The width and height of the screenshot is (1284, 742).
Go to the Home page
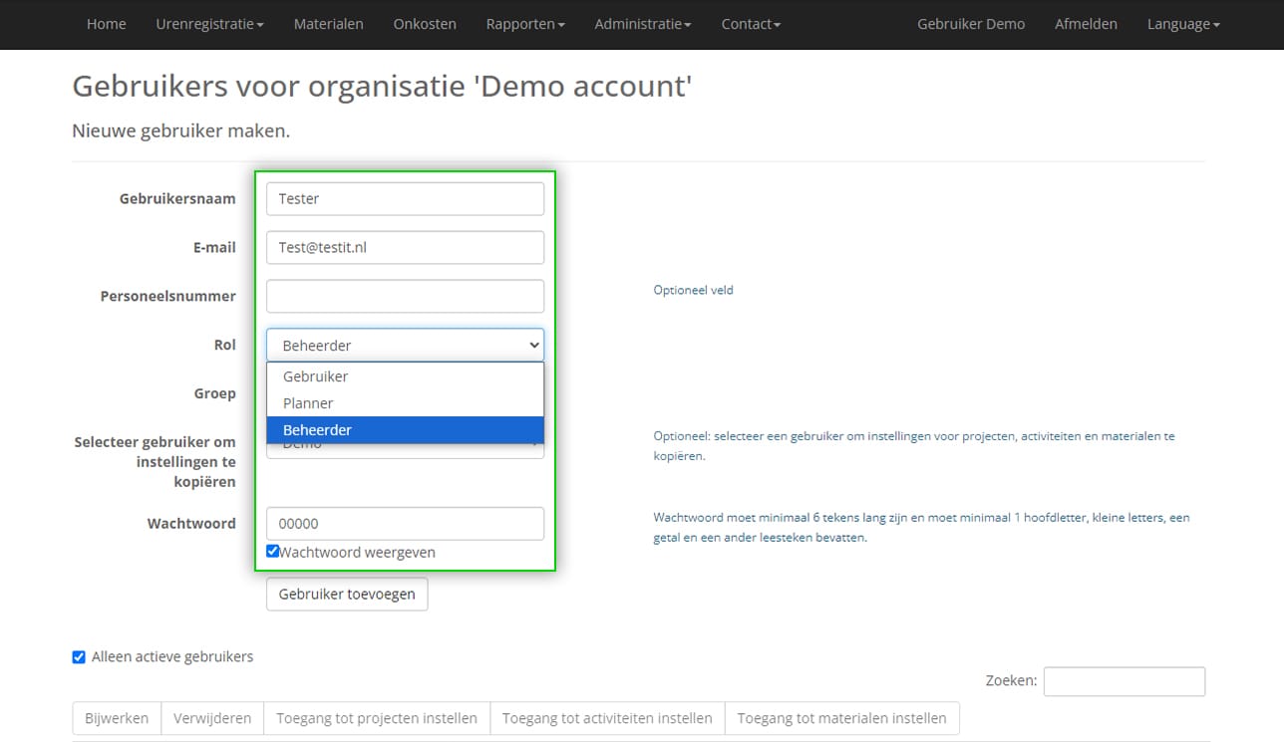(107, 24)
